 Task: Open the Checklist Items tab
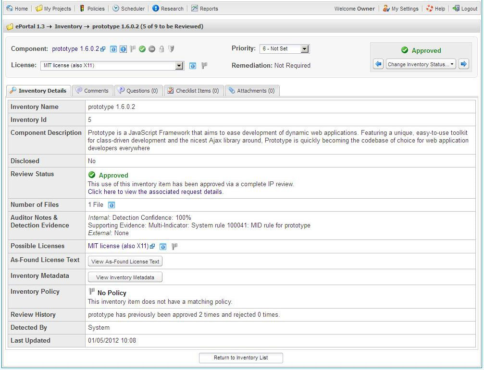pos(193,91)
